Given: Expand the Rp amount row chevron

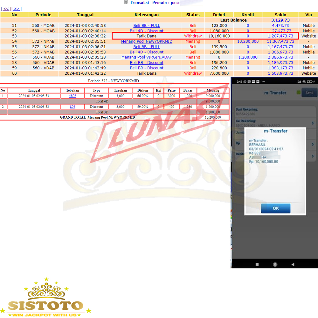Looking at the screenshot, I should point(312,144).
